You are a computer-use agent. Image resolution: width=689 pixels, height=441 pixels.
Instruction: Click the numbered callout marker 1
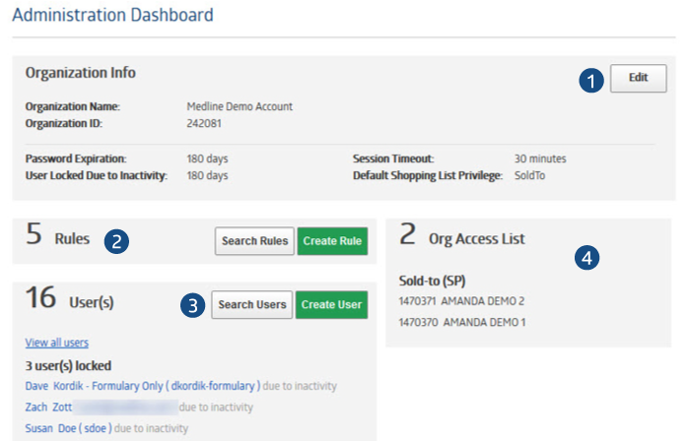[589, 82]
